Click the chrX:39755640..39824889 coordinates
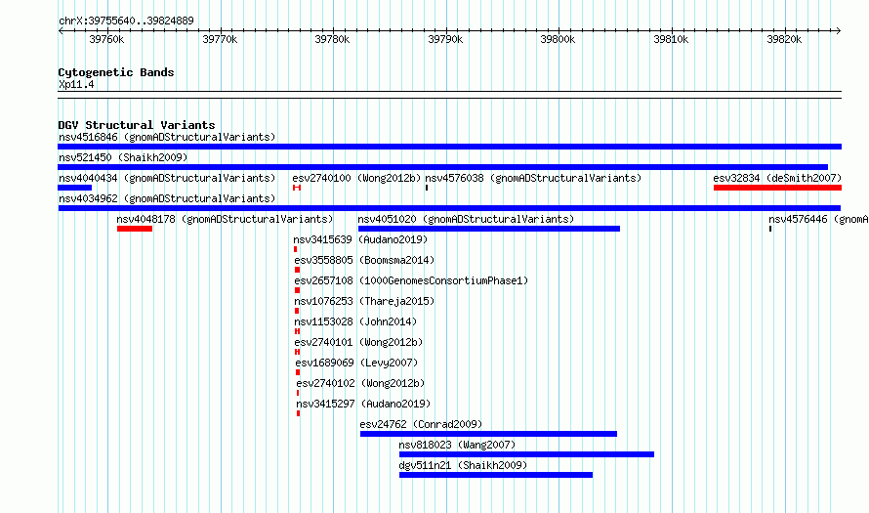The image size is (869, 513). tap(126, 21)
